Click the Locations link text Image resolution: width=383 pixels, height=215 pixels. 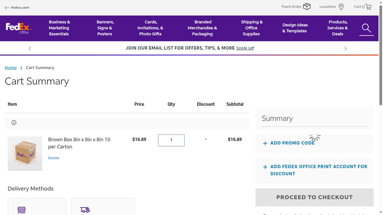328,7
